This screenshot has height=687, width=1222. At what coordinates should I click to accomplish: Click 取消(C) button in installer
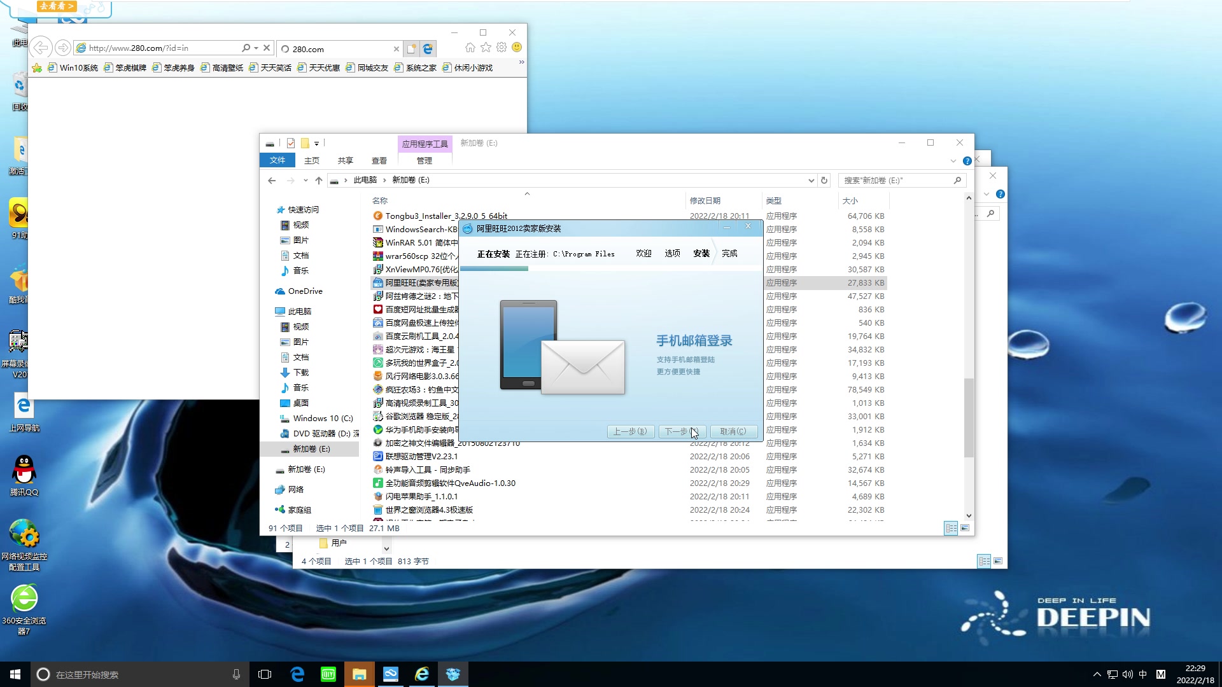733,431
